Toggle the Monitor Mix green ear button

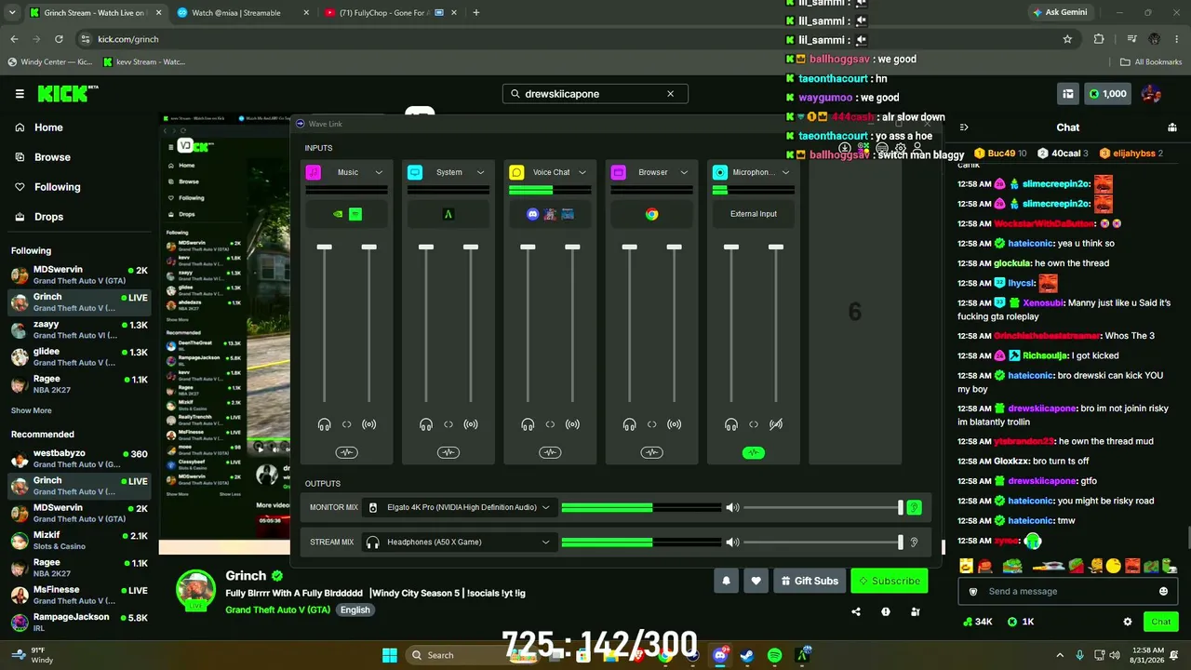pyautogui.click(x=914, y=507)
